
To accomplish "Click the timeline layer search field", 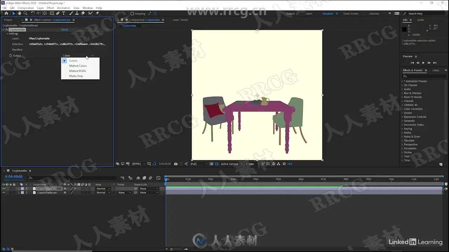I will [x=72, y=178].
